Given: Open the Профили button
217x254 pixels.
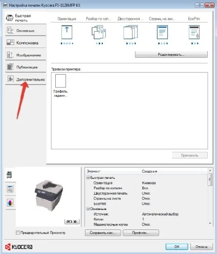Looking at the screenshot, I should pos(141,233).
